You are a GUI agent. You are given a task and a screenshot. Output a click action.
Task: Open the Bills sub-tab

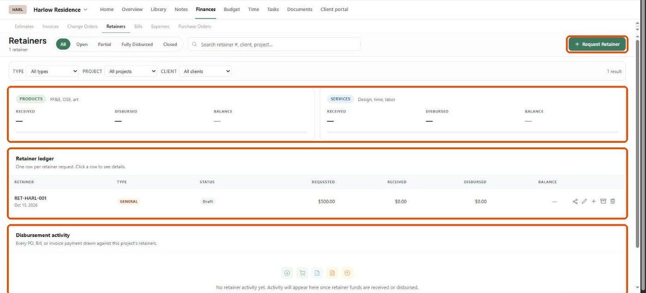click(x=138, y=26)
